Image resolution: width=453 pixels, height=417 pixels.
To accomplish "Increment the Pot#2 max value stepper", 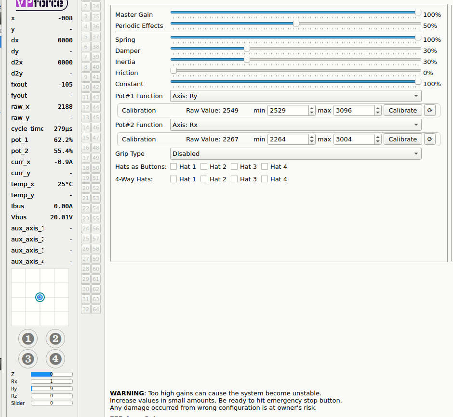I will 378,137.
